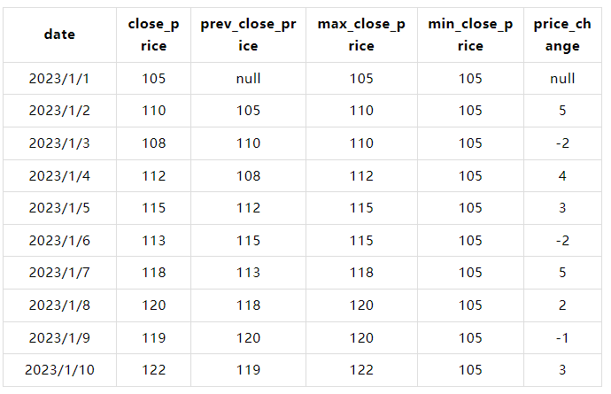Click prev_close_price cell for 2023/1/4

(x=248, y=175)
